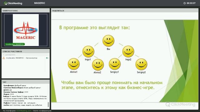This screenshot has height=112, width=200.
Task: Open the ClickMeeting.com link in the footer
Action: 24,111
